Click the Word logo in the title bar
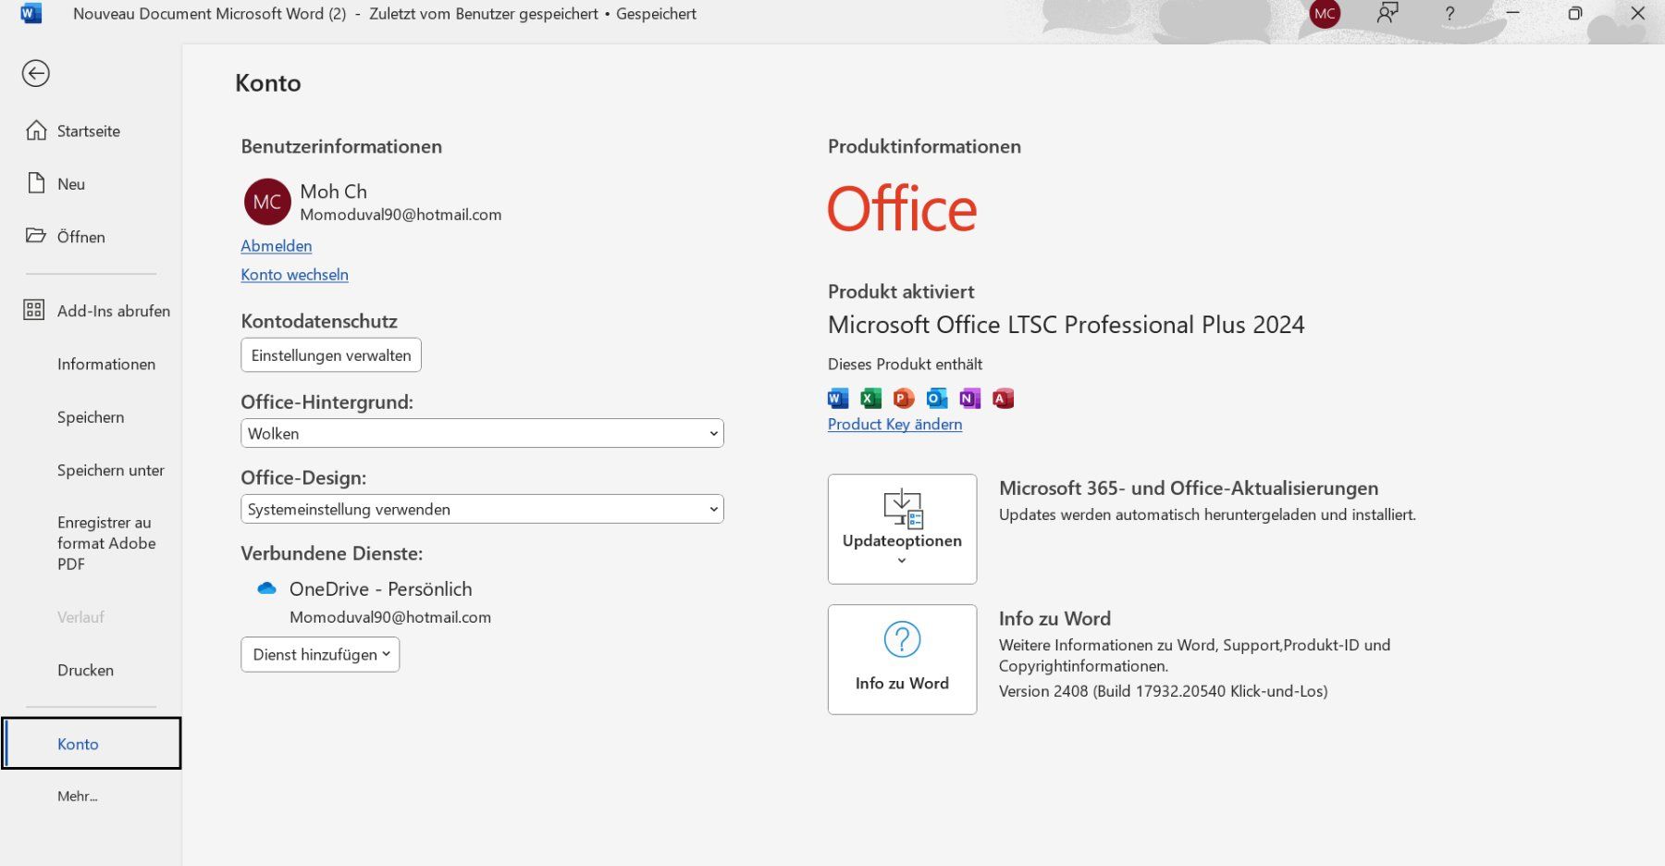The width and height of the screenshot is (1665, 866). pos(31,14)
